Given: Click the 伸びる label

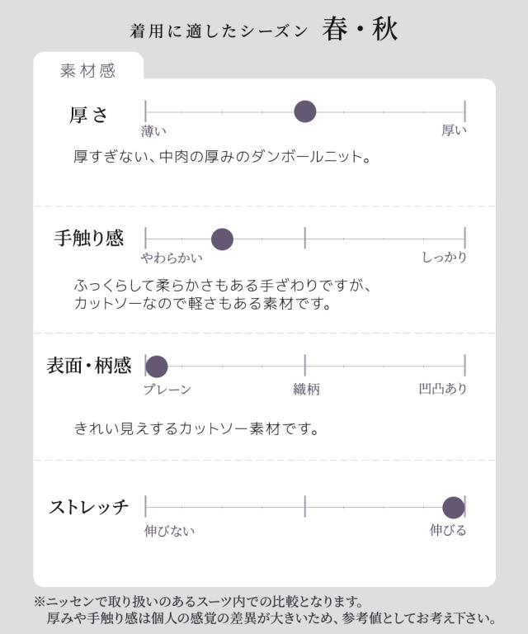Looking at the screenshot, I should pyautogui.click(x=448, y=531).
